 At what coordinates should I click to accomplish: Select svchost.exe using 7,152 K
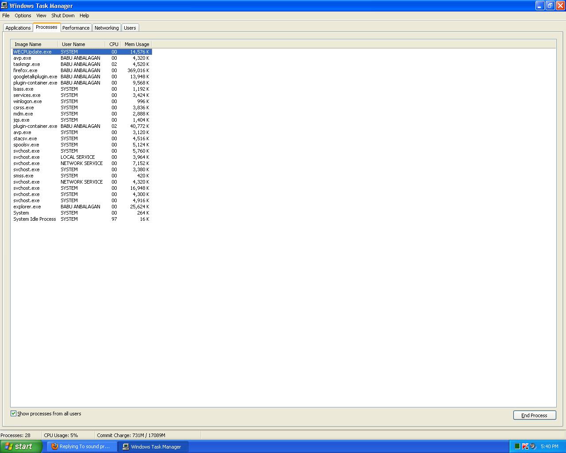tap(82, 163)
